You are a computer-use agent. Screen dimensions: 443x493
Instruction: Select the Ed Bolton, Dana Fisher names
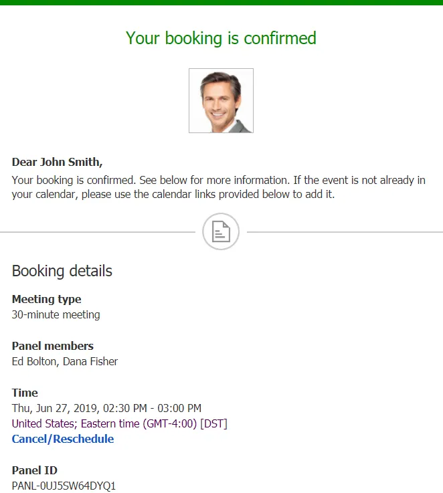pos(65,362)
